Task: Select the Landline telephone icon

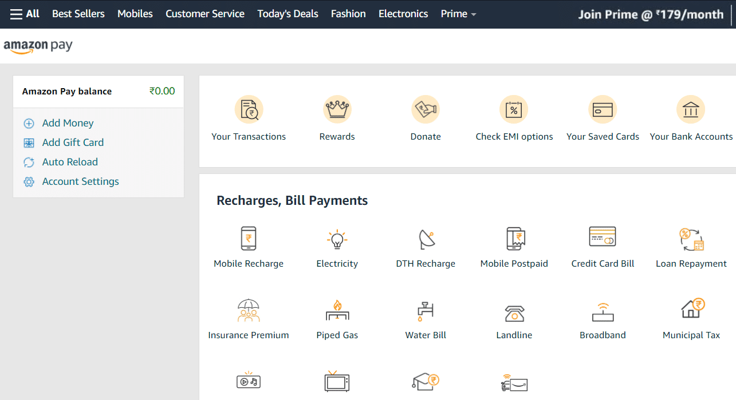Action: (x=514, y=313)
